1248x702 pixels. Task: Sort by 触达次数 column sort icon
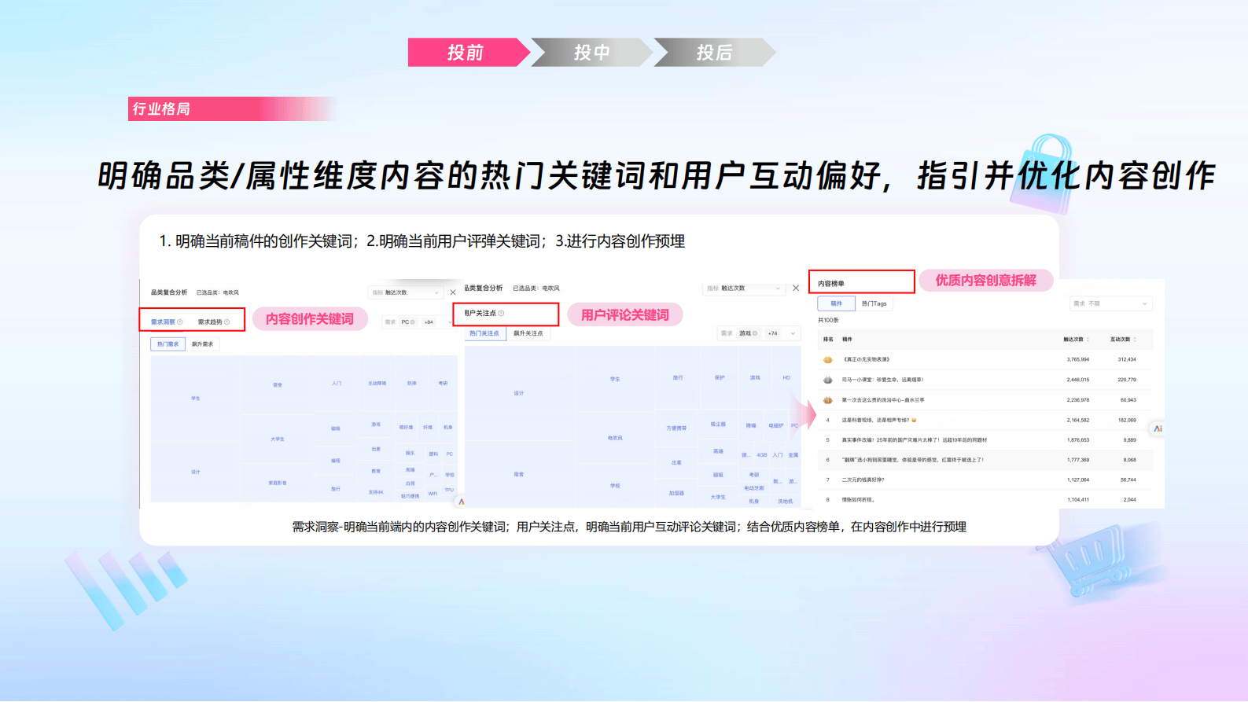1088,340
